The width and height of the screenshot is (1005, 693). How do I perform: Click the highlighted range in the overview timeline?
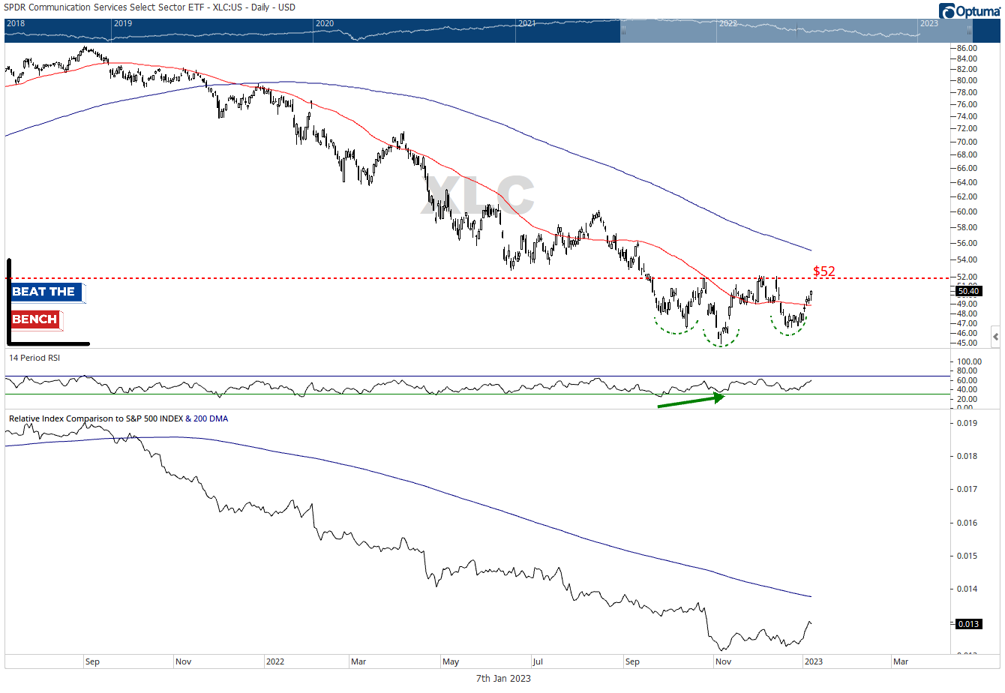pyautogui.click(x=796, y=30)
